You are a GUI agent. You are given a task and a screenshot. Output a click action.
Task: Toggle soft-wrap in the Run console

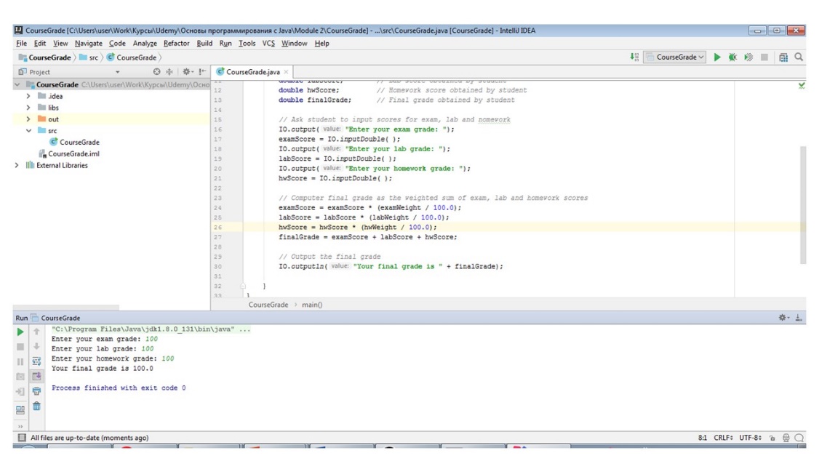click(x=36, y=361)
